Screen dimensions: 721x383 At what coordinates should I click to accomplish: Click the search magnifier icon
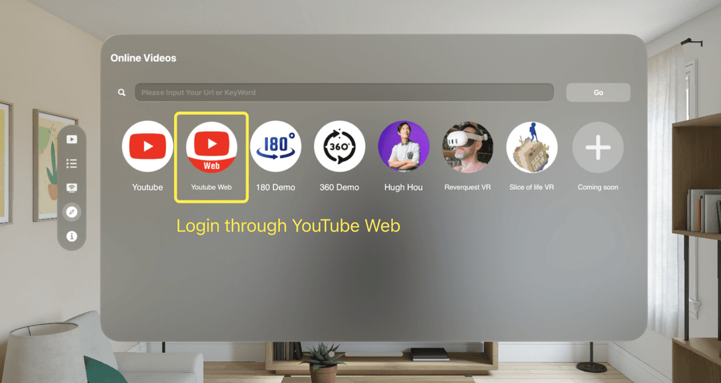(122, 93)
